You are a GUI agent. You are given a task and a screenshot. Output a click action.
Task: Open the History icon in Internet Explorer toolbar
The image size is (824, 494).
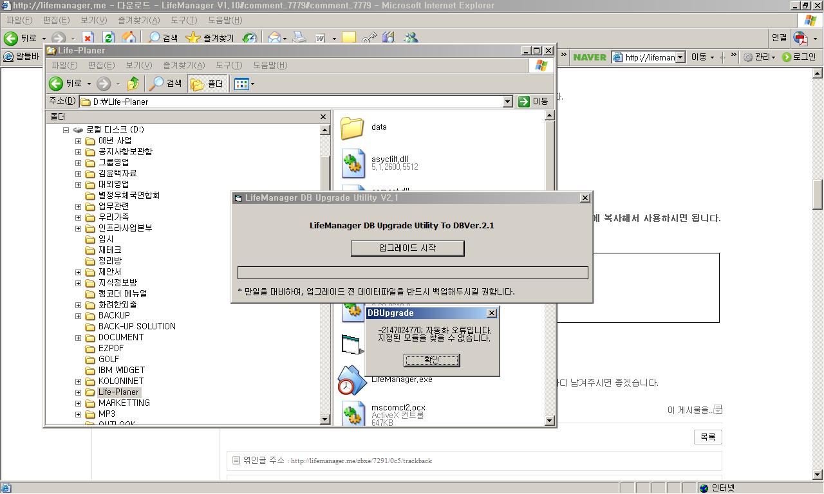coord(249,39)
